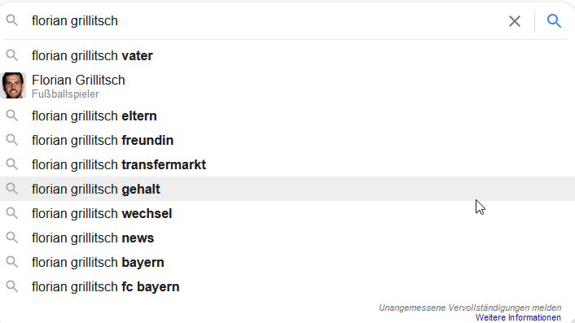Click the blue search magnifier button

554,21
